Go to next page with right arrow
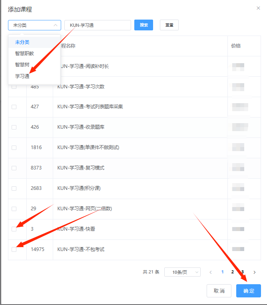The height and width of the screenshot is (305, 267). pyautogui.click(x=254, y=272)
